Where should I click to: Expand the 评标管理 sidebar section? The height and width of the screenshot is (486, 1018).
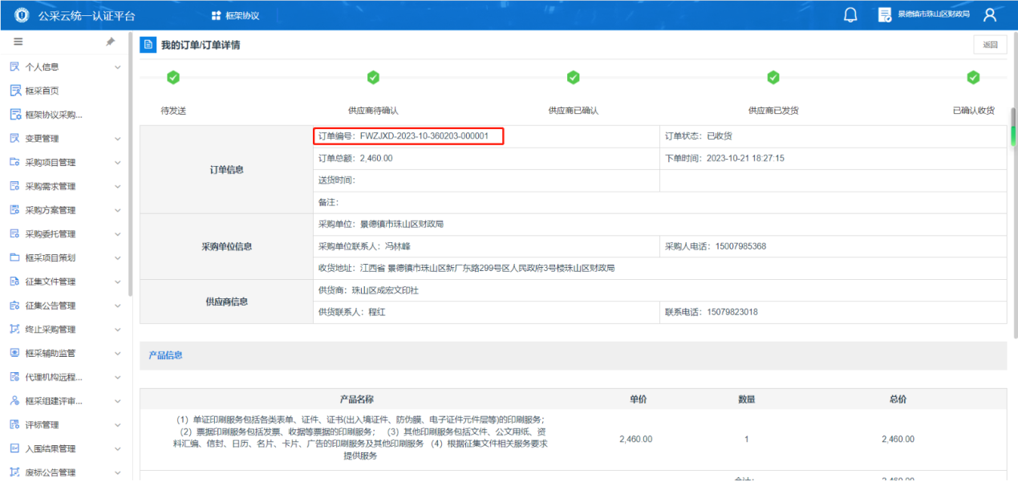coord(118,425)
